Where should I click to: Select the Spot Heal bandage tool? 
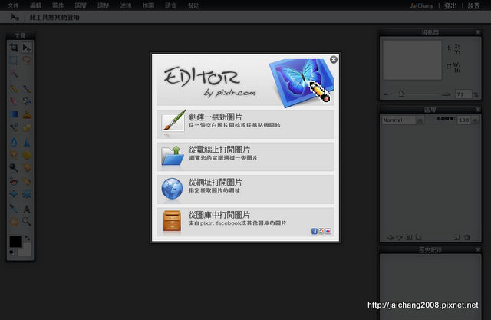[x=27, y=181]
